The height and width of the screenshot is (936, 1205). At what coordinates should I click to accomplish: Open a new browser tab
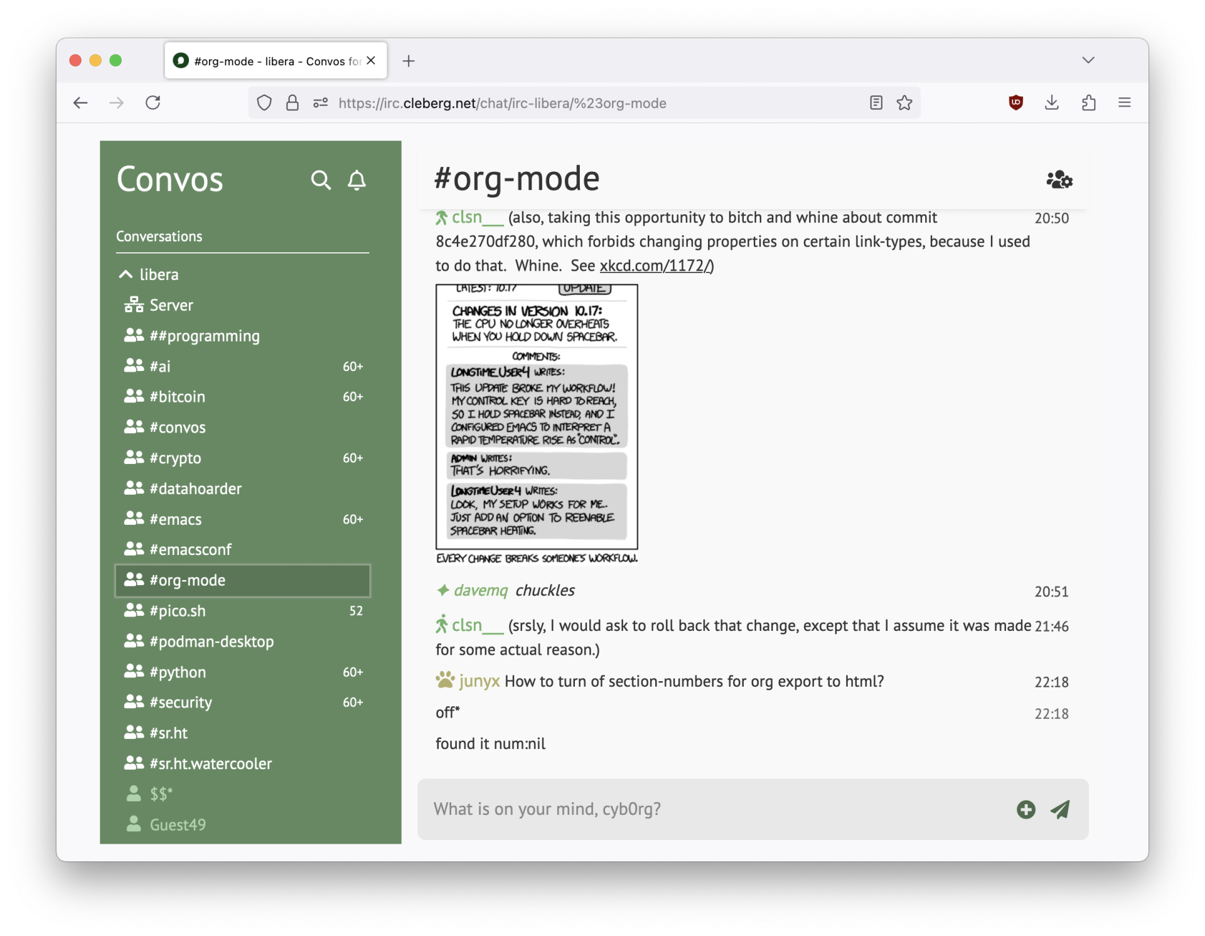click(x=409, y=61)
